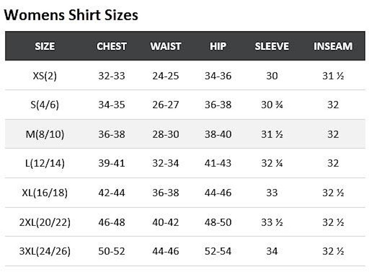The image size is (369, 272).
Task: Select the S(4/6) size row label
Action: click(x=45, y=104)
